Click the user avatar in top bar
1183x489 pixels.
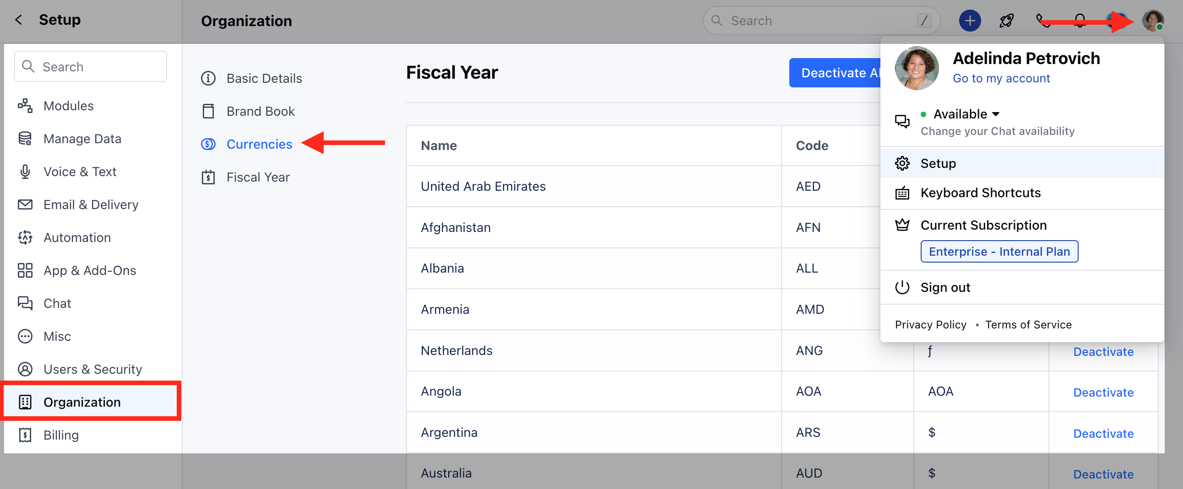(x=1153, y=21)
